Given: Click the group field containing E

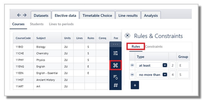Looking at the screenshot, I should pos(183,65).
